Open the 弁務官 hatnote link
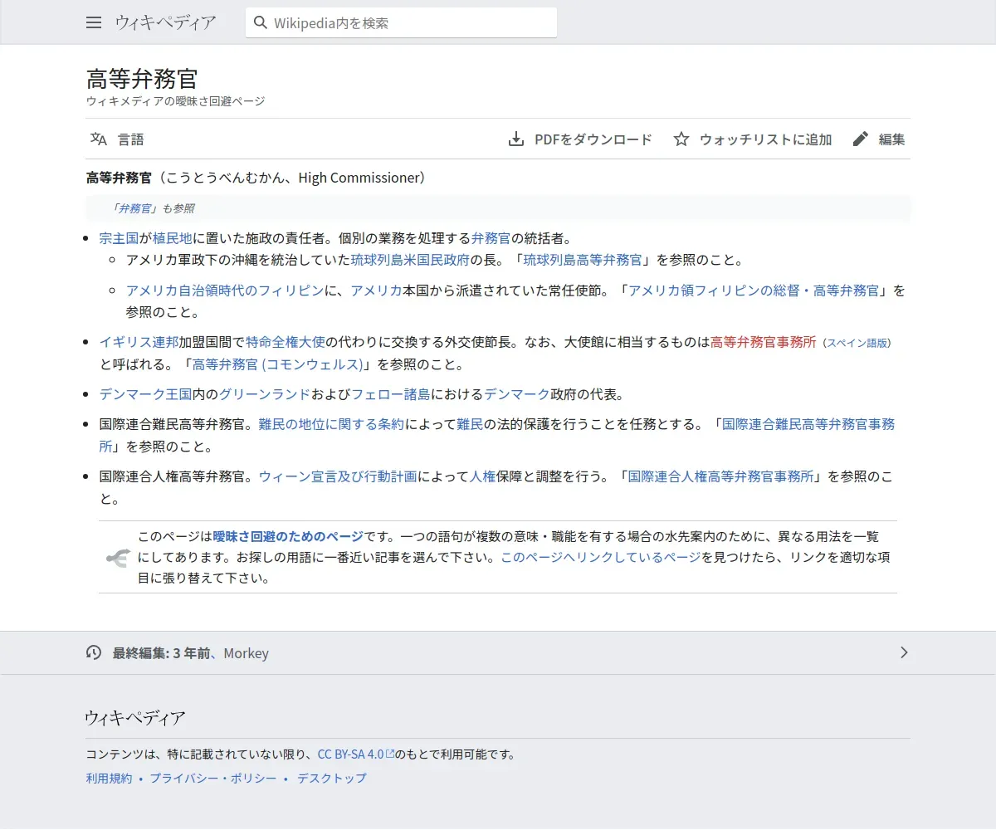The width and height of the screenshot is (996, 830). point(134,208)
